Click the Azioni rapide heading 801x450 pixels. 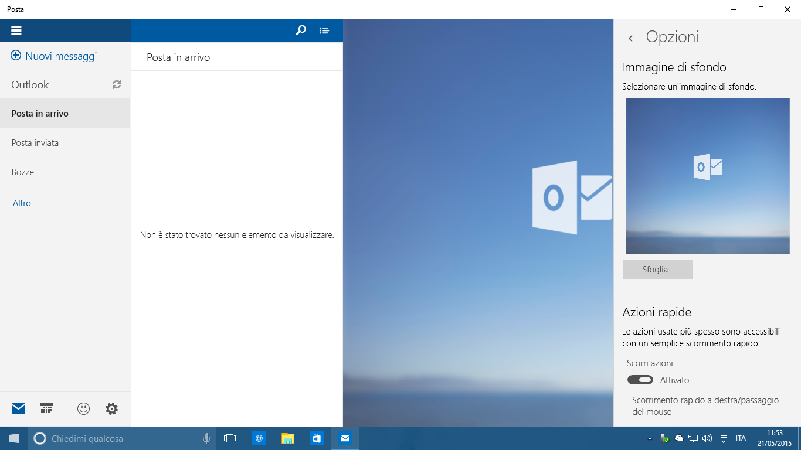pyautogui.click(x=657, y=312)
